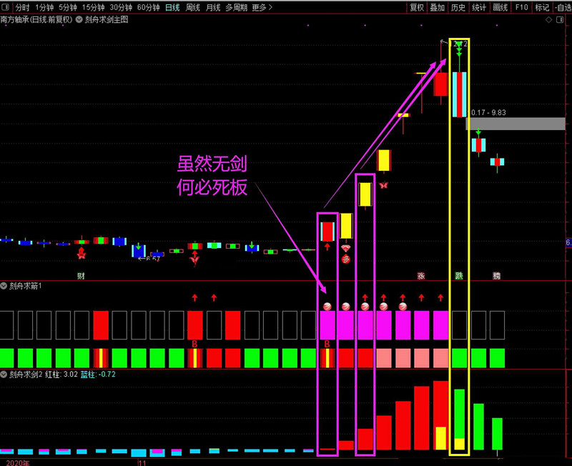Viewport: 572px width, 466px height.
Task: Click the 跌 marker on the chart
Action: point(459,276)
